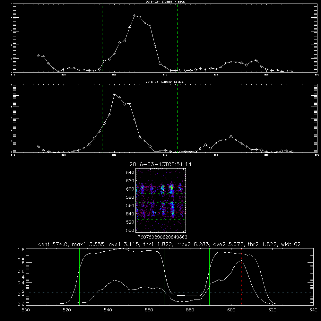The height and width of the screenshot is (321, 321).
Task: Select the red dotted peak marker near 605
Action: pos(242,276)
